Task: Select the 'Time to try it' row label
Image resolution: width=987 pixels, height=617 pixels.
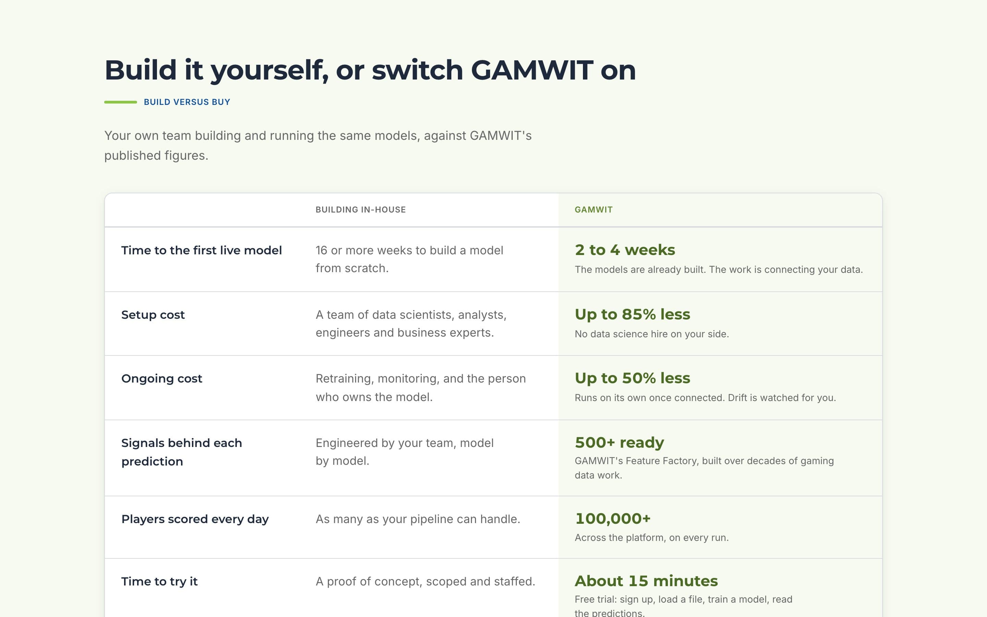Action: tap(159, 581)
